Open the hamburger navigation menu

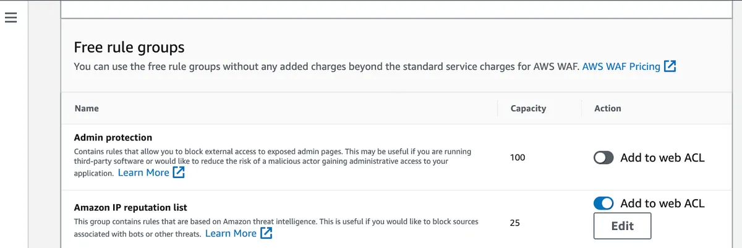[11, 18]
